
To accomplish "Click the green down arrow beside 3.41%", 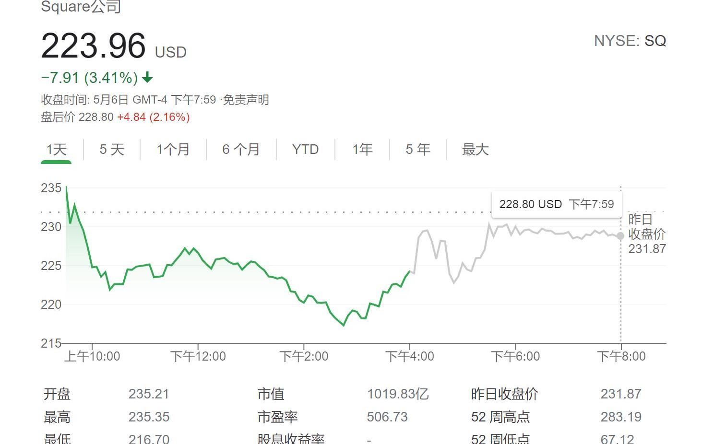I will (148, 77).
